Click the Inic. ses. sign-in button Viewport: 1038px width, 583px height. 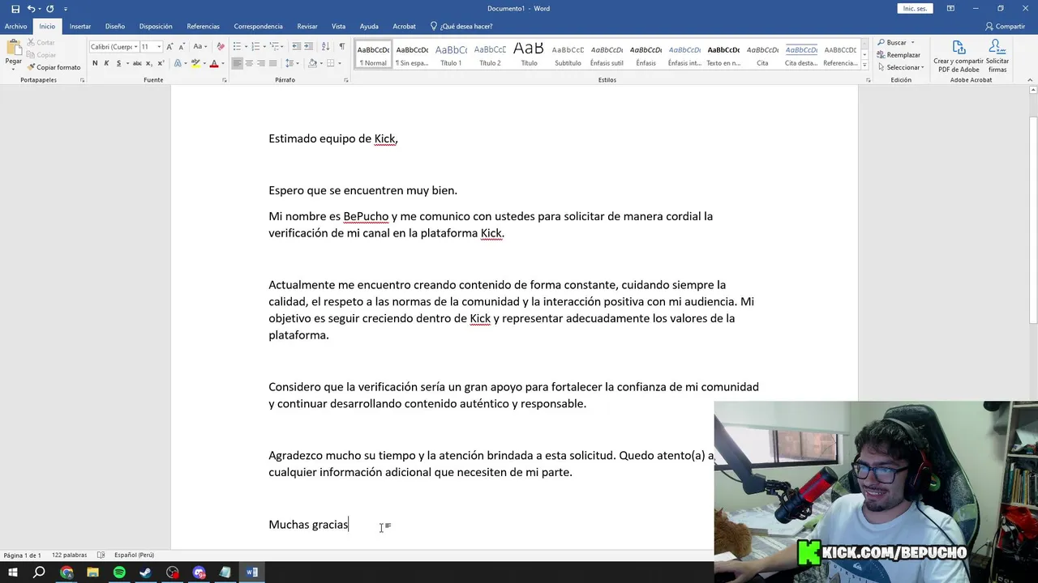pos(916,8)
